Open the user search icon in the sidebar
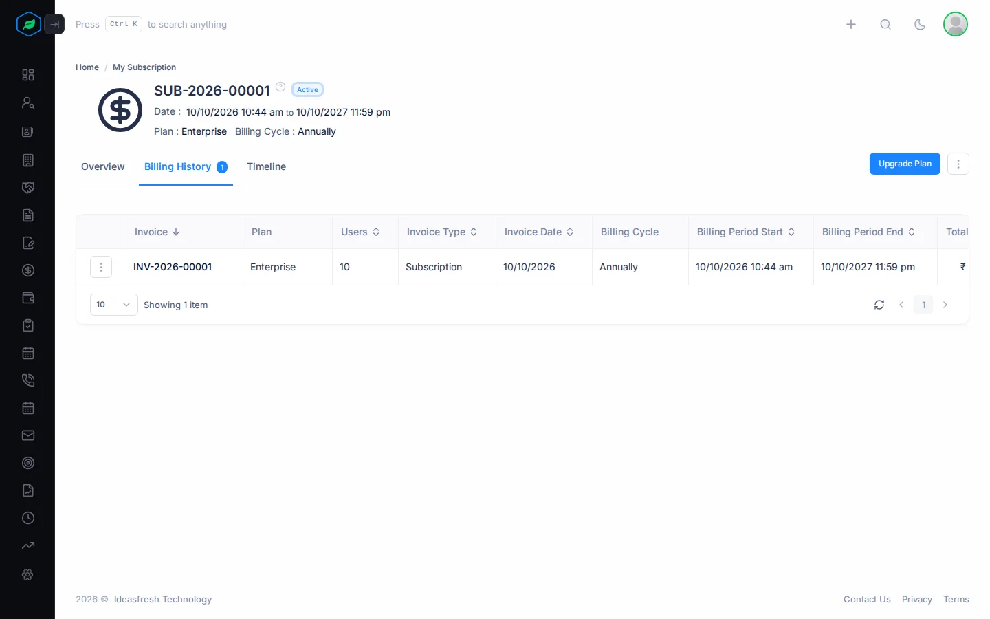 (28, 102)
